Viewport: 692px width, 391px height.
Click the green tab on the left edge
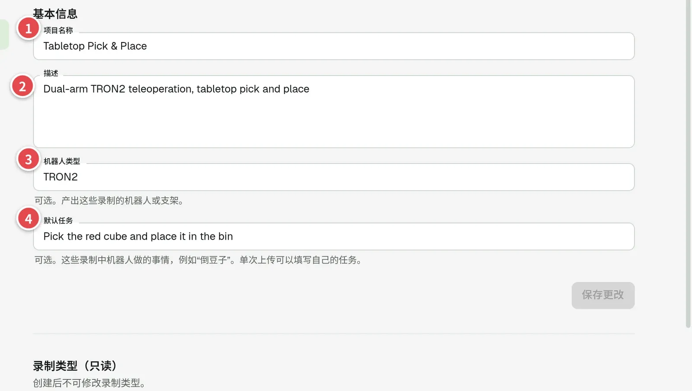[x=4, y=35]
